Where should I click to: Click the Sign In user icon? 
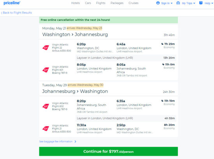[158, 3]
